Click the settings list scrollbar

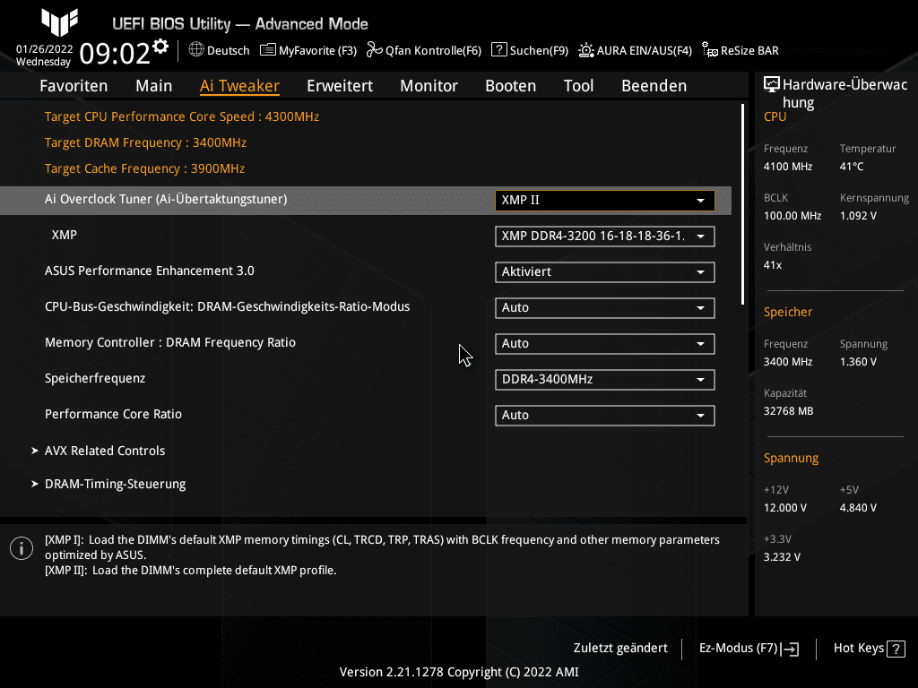[742, 205]
